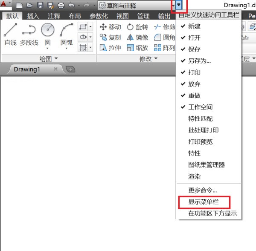Select the Hatch tool icon
Image resolution: width=256 pixels, height=251 pixels.
pos(83,47)
